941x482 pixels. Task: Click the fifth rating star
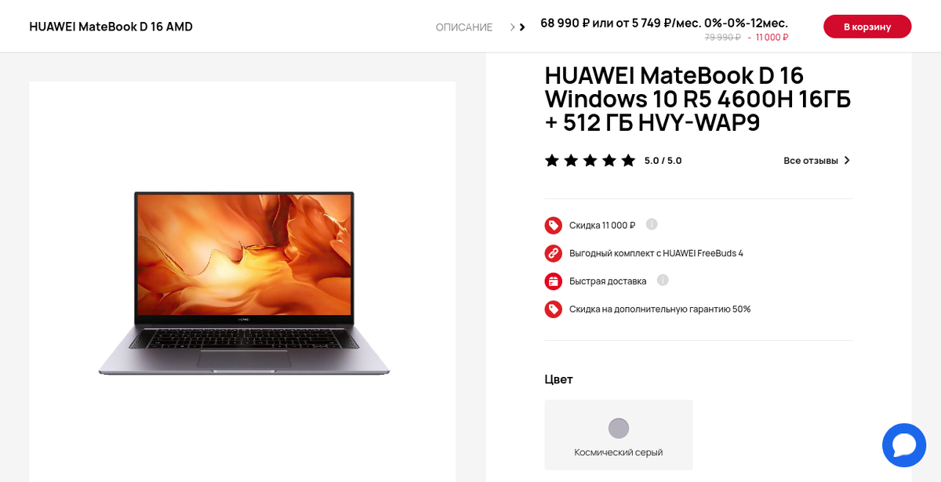[x=628, y=161]
